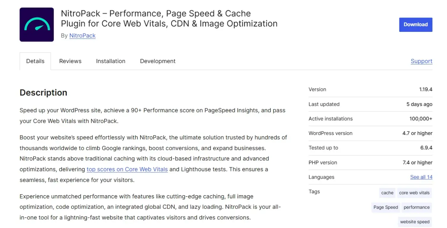Click the paragraph starting 'Experience unmatched performance'
Image resolution: width=447 pixels, height=228 pixels.
(150, 207)
